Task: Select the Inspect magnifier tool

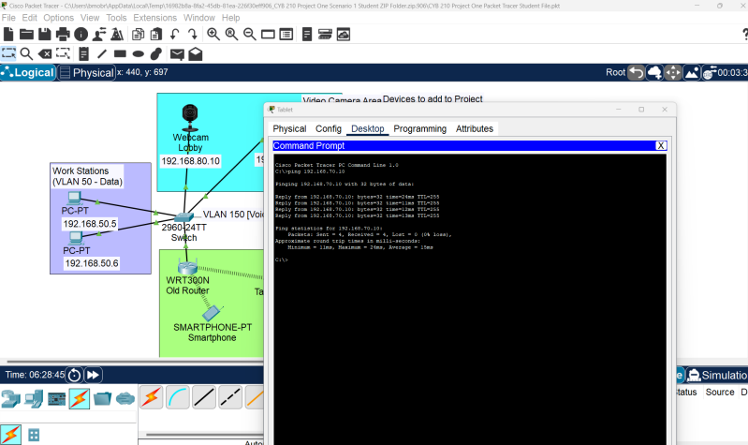Action: click(26, 53)
